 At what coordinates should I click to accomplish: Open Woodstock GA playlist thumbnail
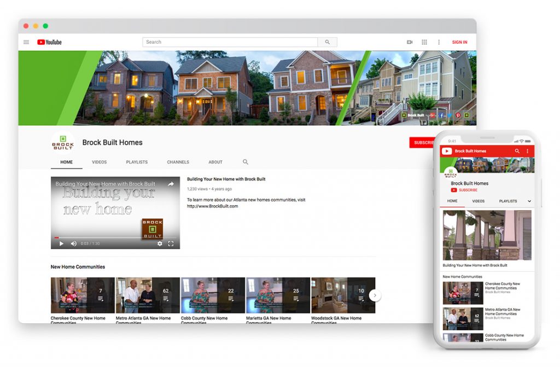[x=343, y=295]
